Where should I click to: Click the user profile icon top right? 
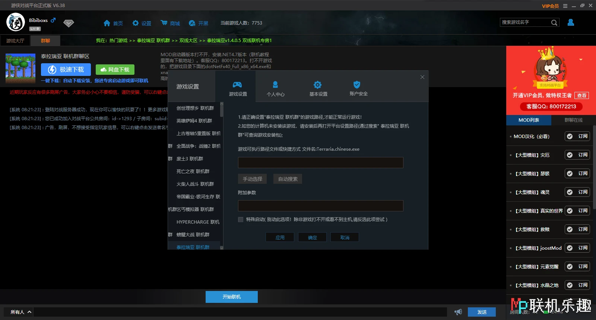[x=571, y=23]
